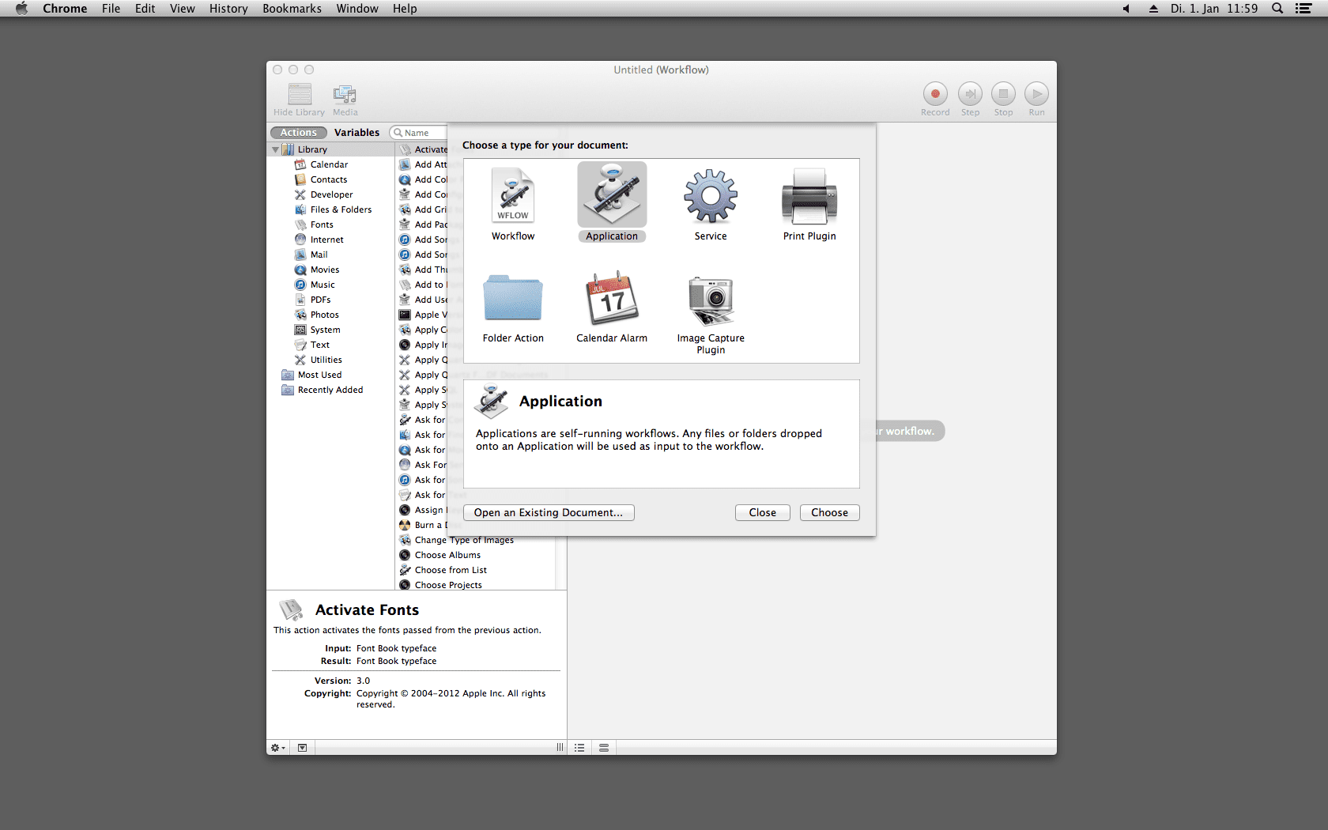Show the workflow variables view button
1328x830 pixels.
tap(604, 748)
